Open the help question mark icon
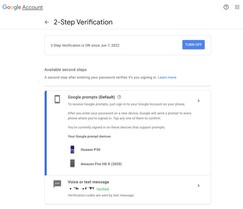Image resolution: width=243 pixels, height=209 pixels. click(226, 7)
